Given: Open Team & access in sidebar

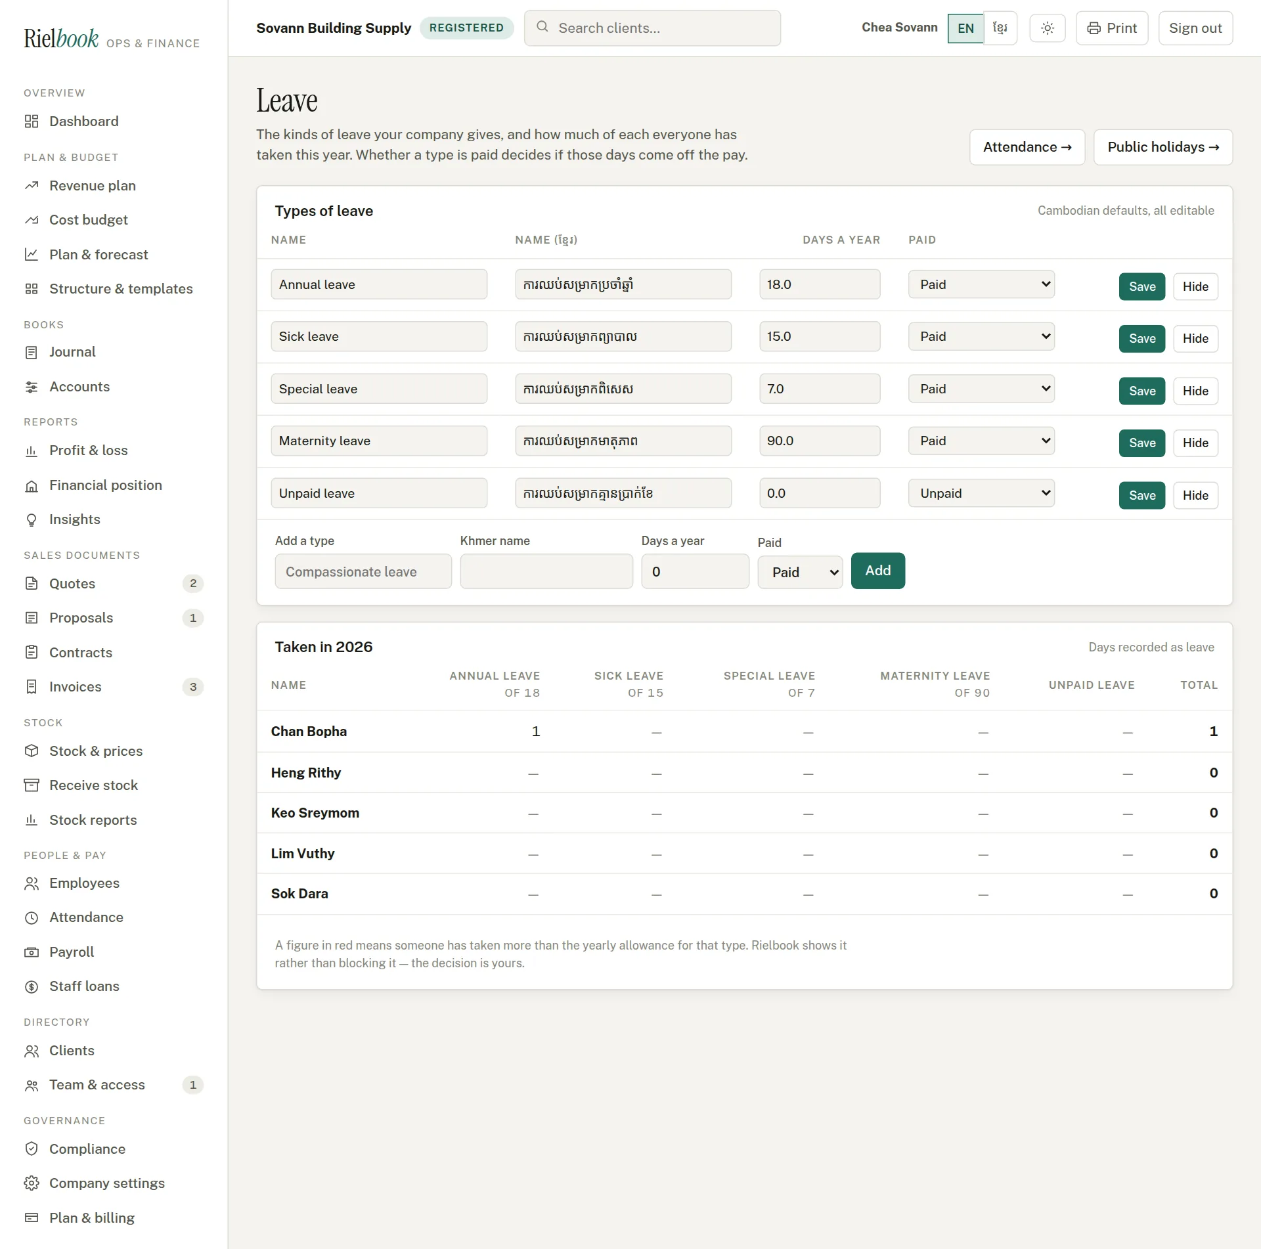Looking at the screenshot, I should pos(114,1085).
